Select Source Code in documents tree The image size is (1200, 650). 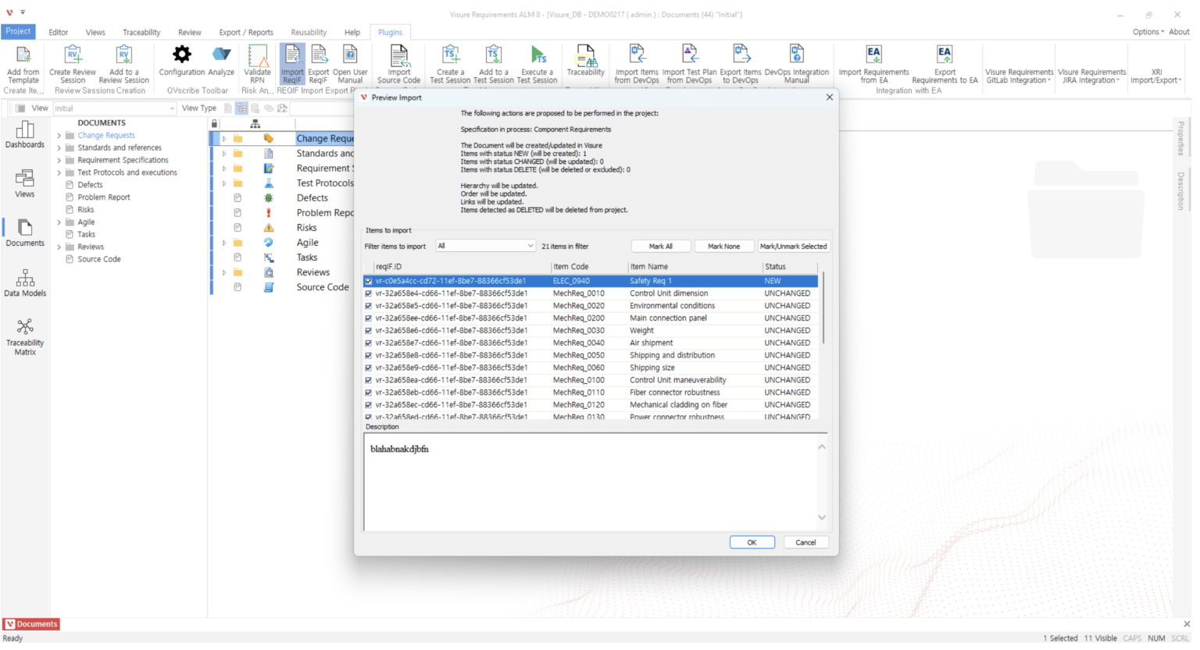point(99,259)
